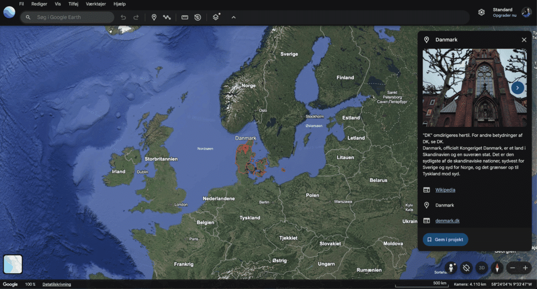
Task: Select the add placemark tool
Action: (154, 17)
